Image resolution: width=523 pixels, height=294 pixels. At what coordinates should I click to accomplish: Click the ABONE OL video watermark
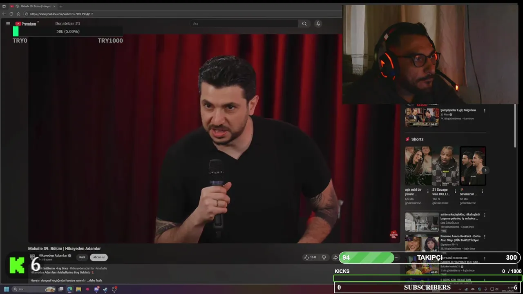tap(393, 234)
